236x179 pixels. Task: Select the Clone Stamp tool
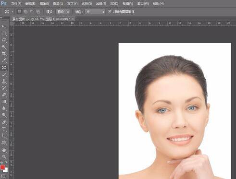(x=4, y=81)
